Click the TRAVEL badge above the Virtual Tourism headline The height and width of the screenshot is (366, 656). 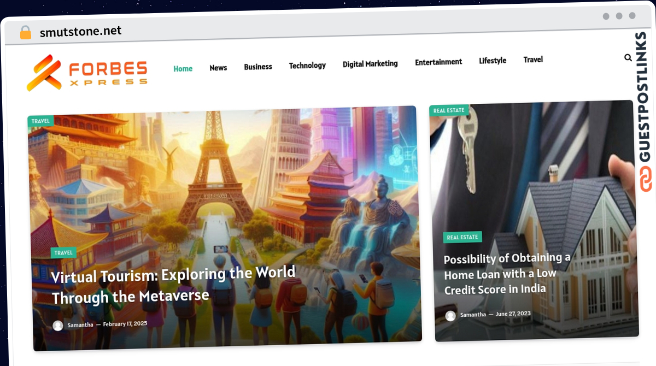click(x=63, y=253)
